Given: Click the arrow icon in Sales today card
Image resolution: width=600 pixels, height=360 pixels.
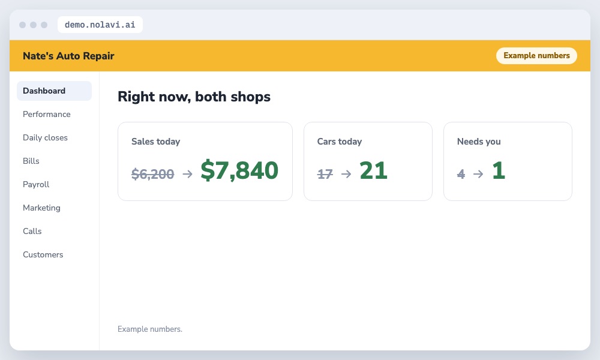Looking at the screenshot, I should point(187,174).
